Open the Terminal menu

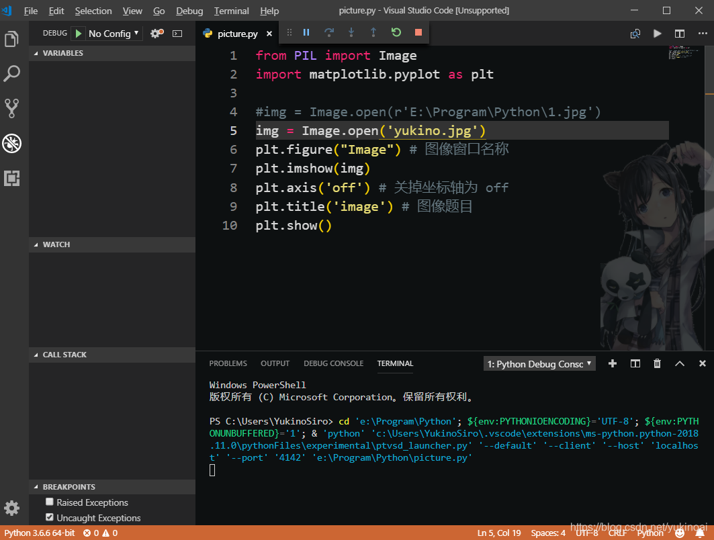point(231,11)
